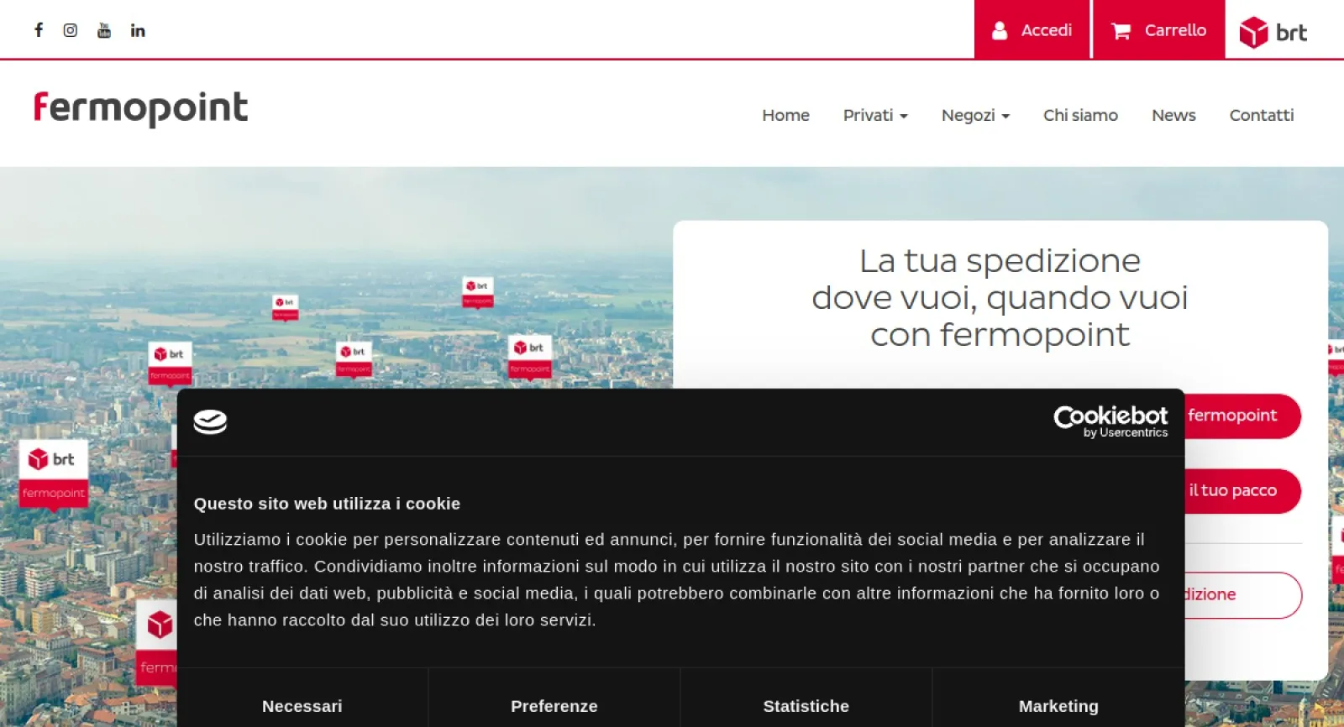Click the Accedi login button
1344x727 pixels.
tap(1032, 29)
